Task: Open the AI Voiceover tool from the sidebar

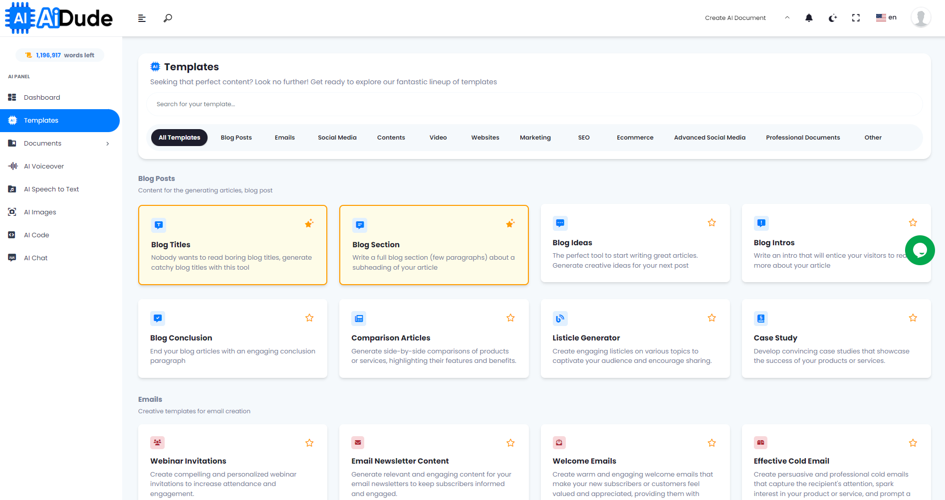Action: pos(44,166)
